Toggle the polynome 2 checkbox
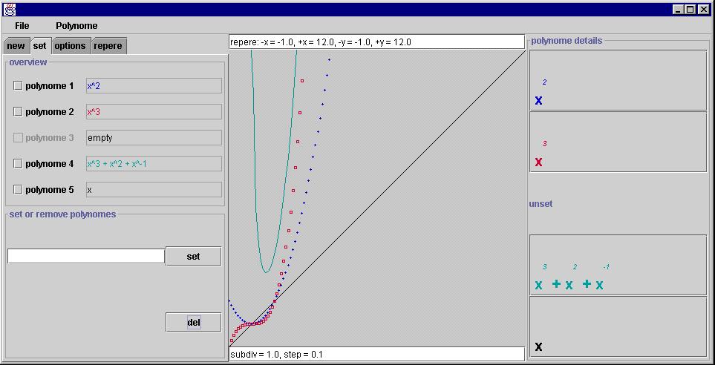The width and height of the screenshot is (715, 365). tap(19, 112)
